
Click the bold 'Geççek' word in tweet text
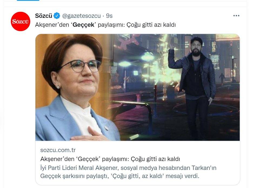click(x=84, y=25)
